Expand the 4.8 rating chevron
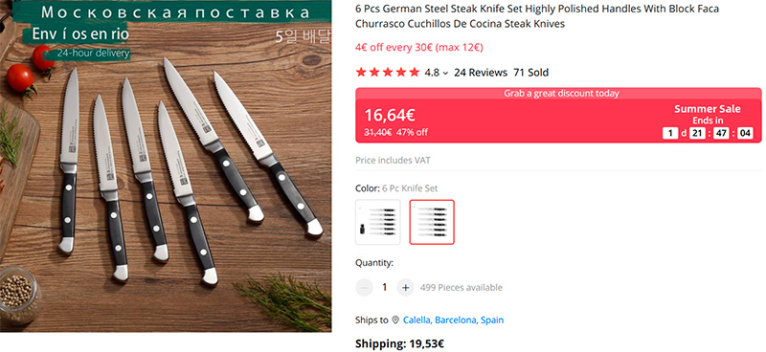The width and height of the screenshot is (766, 352). click(445, 74)
